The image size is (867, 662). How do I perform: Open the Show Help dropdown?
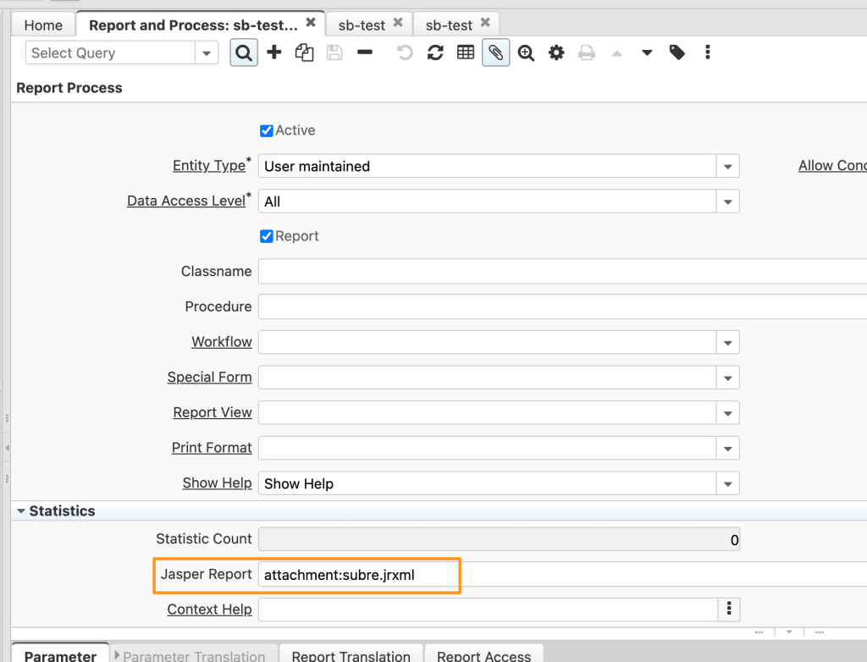[x=726, y=483]
